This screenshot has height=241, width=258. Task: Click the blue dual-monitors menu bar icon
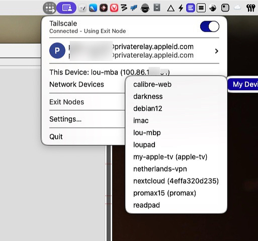click(x=134, y=8)
